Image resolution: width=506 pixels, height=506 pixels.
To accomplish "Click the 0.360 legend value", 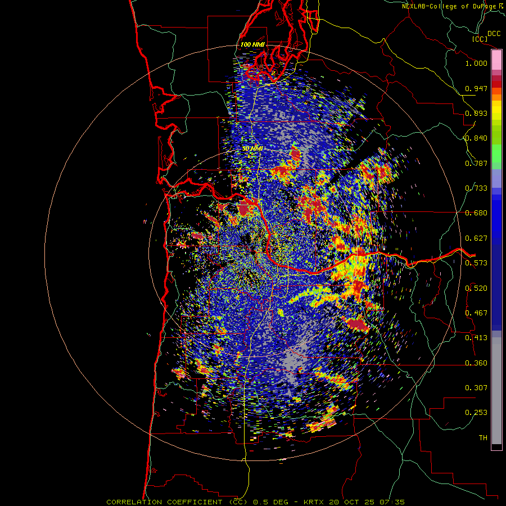I will point(476,363).
